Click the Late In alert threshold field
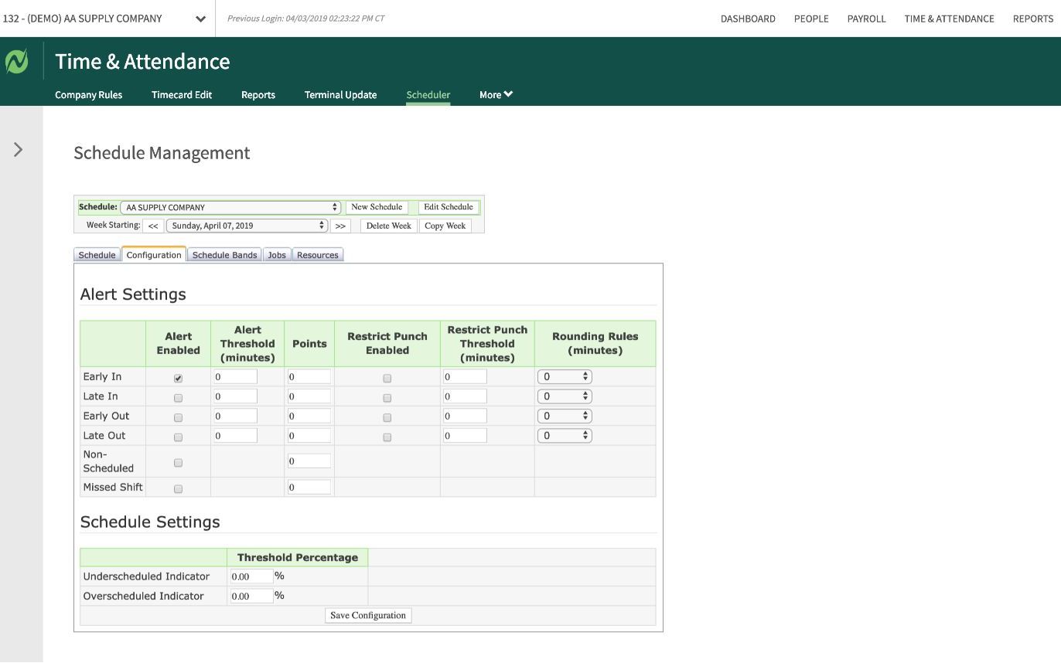This screenshot has height=663, width=1061. pyautogui.click(x=235, y=396)
